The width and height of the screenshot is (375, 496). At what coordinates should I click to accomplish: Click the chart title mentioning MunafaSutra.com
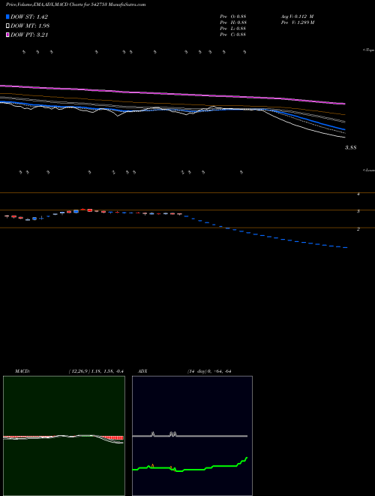pos(76,5)
